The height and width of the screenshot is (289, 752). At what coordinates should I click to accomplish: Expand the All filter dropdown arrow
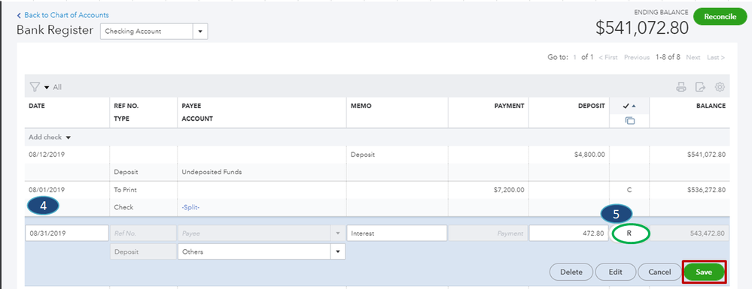click(47, 88)
